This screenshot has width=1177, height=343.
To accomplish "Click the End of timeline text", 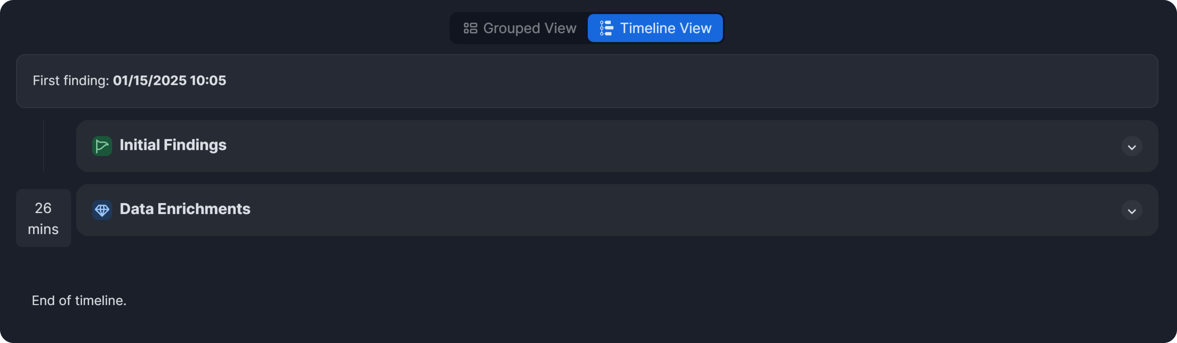I will click(x=79, y=300).
